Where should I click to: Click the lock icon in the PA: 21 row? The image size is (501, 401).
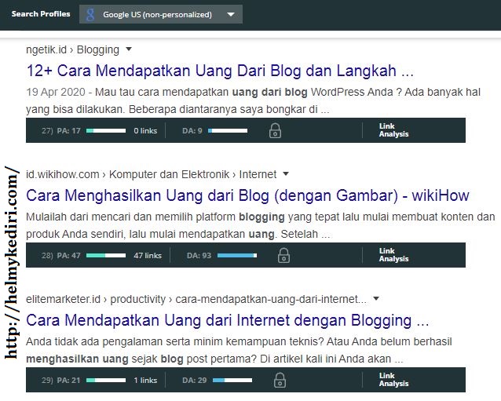click(280, 381)
